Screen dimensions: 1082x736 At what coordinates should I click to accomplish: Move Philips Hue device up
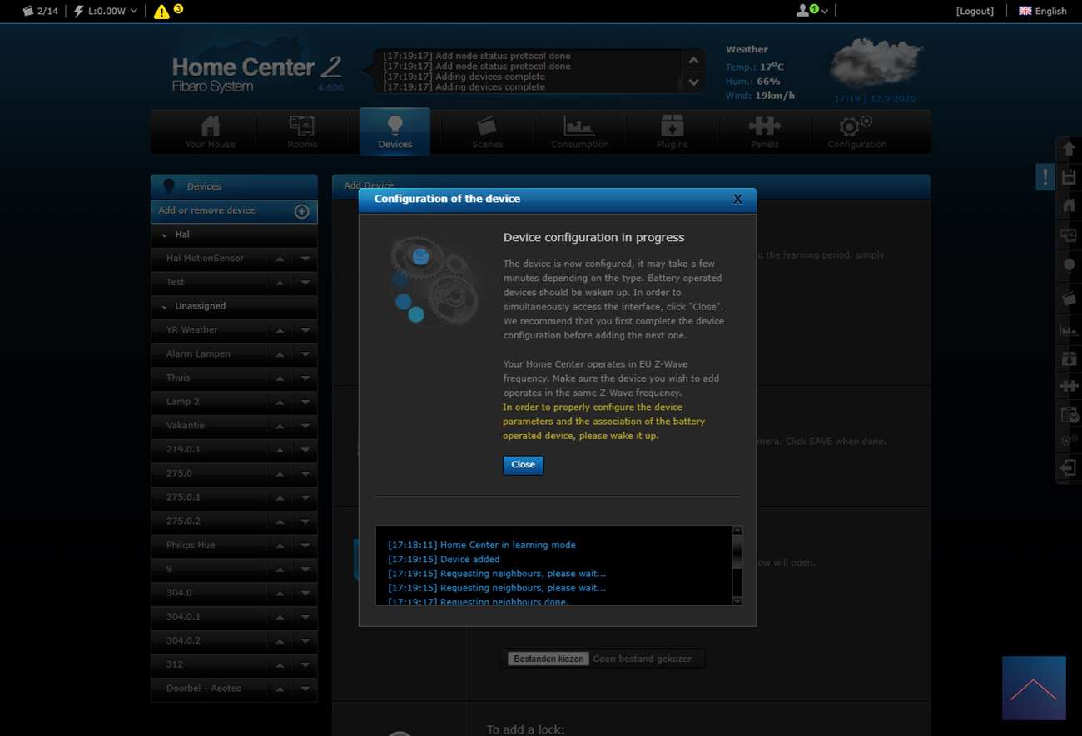coord(280,546)
